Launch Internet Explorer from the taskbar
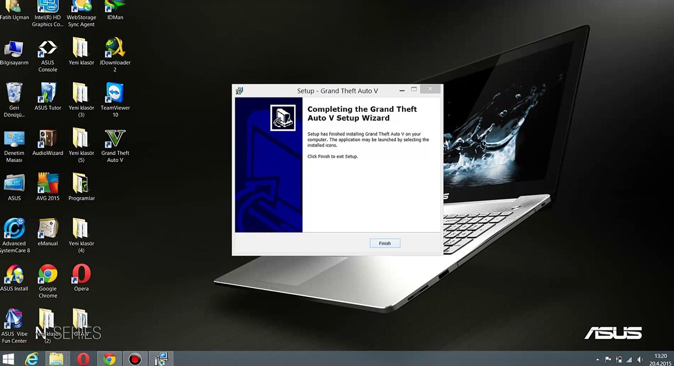The height and width of the screenshot is (366, 674). (32, 359)
